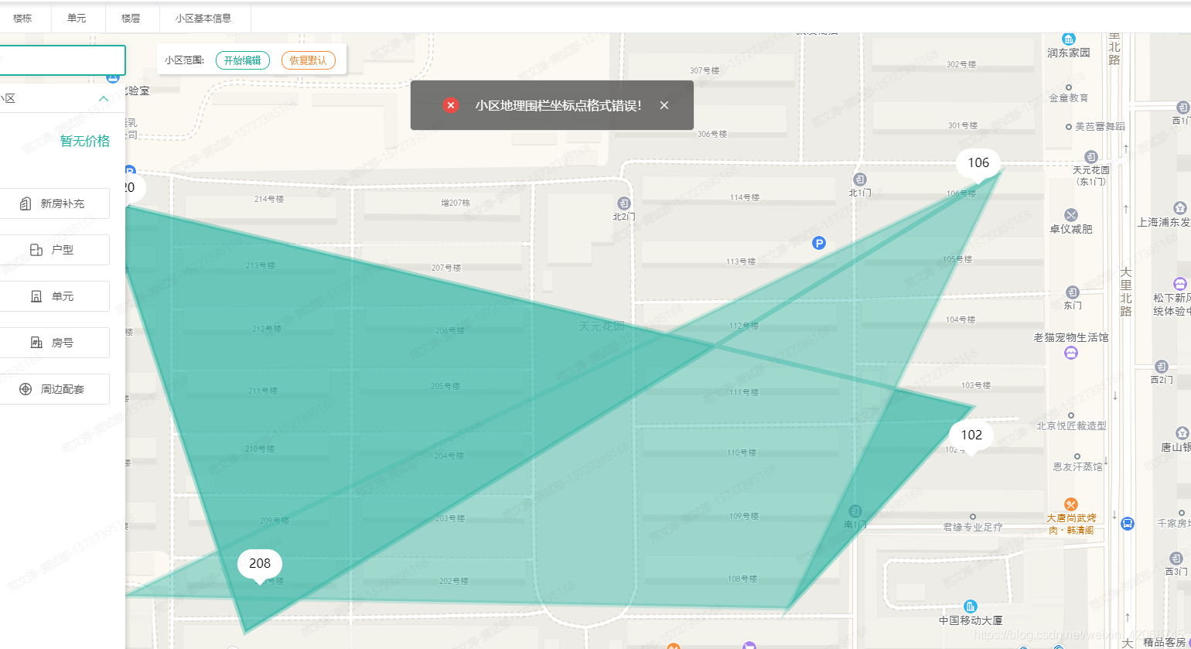1191x649 pixels.
Task: Open the 楼层 tab
Action: 131,18
